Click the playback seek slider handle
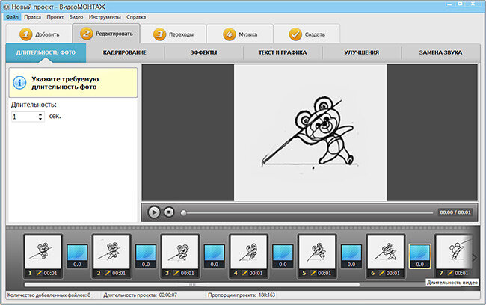The image size is (486, 305). coord(183,212)
